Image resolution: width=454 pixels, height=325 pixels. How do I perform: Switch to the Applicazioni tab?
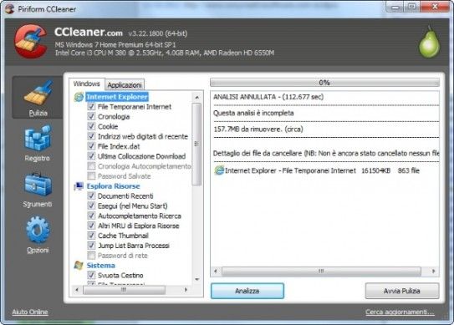click(125, 84)
